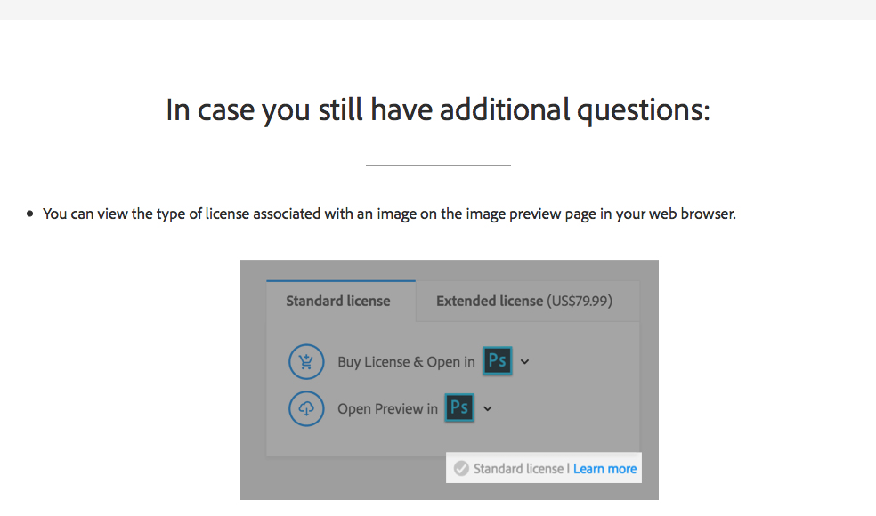The image size is (876, 516).
Task: Click the US$79.99 price on Extended license
Action: [x=580, y=301]
